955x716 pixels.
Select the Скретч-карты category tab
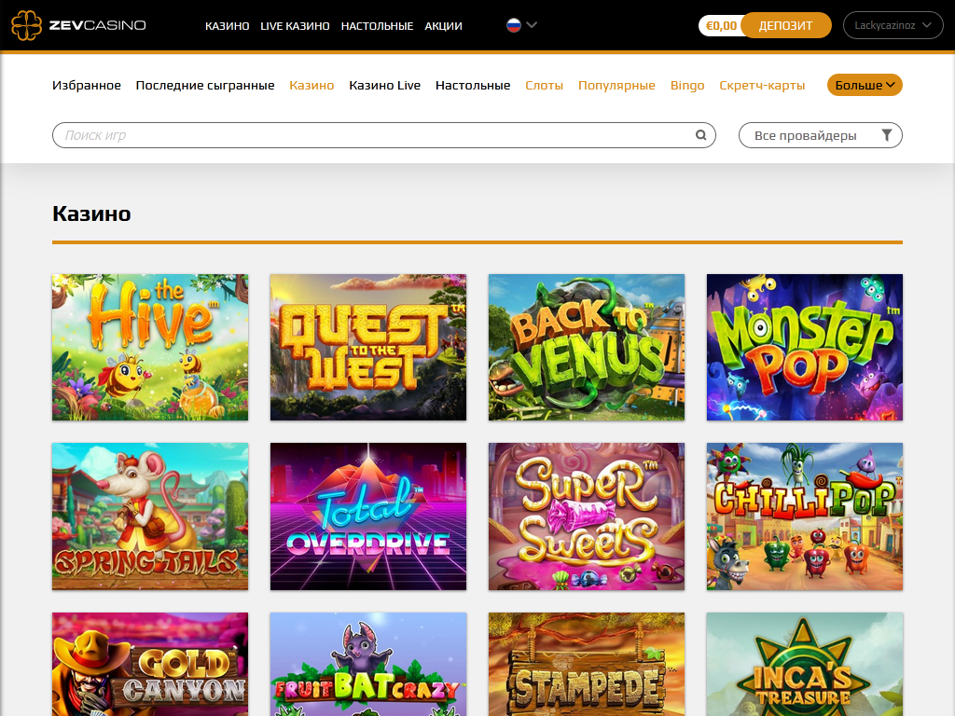tap(762, 85)
